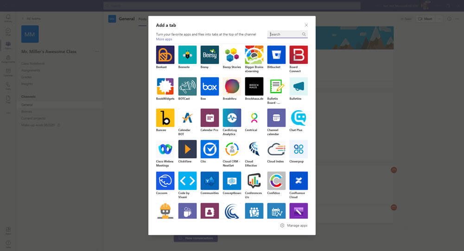This screenshot has height=251, width=464.
Task: Switch to the Posts tab
Action: 142,19
